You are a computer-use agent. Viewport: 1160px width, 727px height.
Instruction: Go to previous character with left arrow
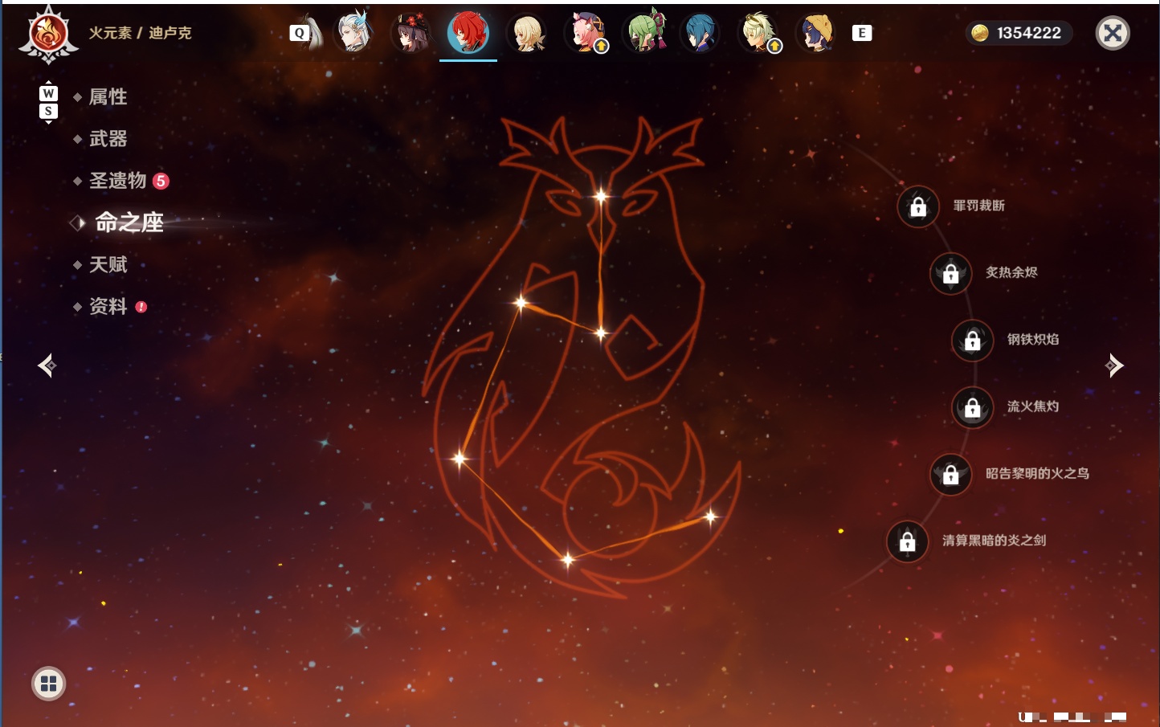[47, 366]
